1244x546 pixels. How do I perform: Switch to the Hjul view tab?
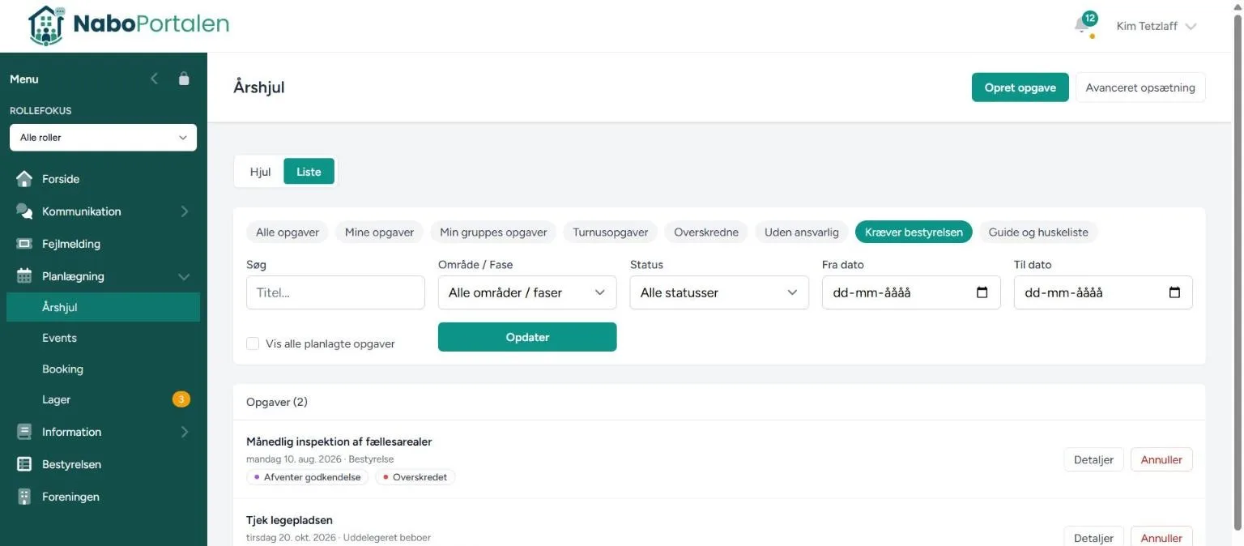tap(260, 172)
